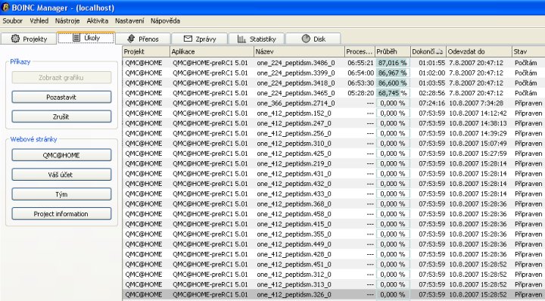Abort task with the Zrušit button
This screenshot has height=301, width=545.
tap(61, 116)
